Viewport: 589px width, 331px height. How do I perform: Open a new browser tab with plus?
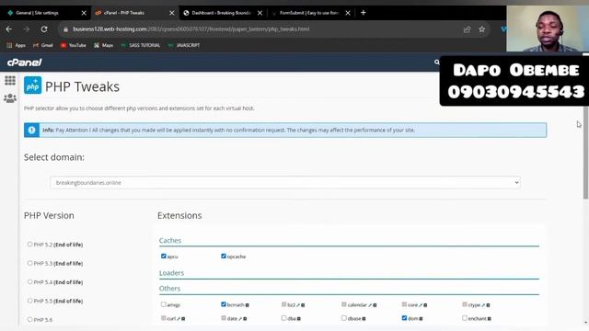click(x=364, y=13)
